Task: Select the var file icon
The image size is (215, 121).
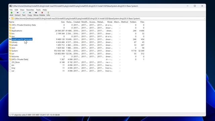Action: 10,71
